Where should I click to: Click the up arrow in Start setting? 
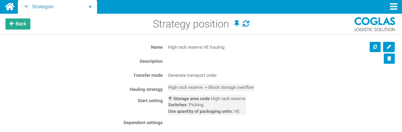pyautogui.click(x=170, y=98)
